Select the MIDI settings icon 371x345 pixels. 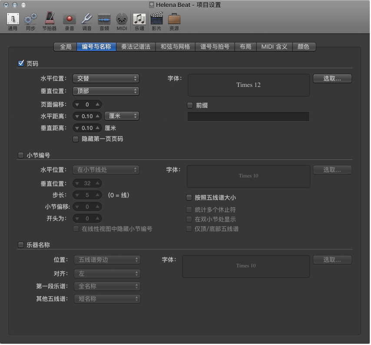pos(122,20)
